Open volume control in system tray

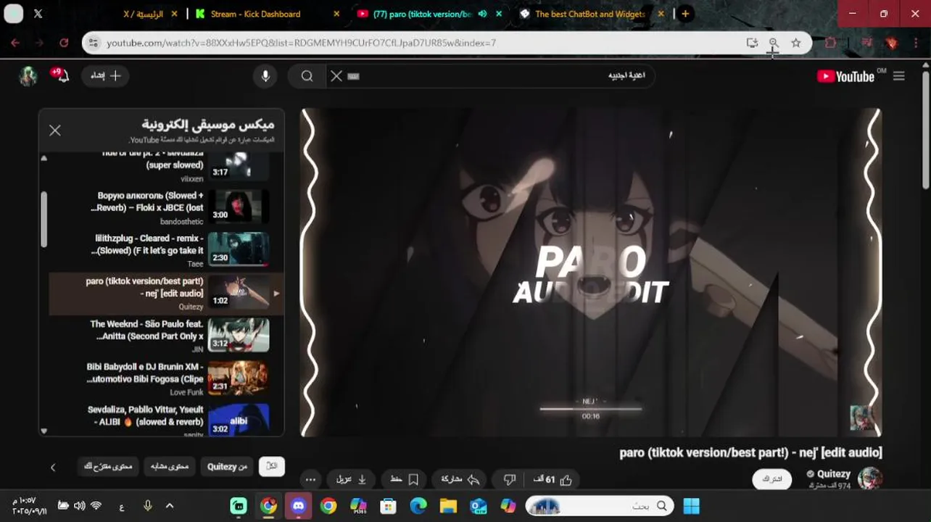[x=79, y=505]
